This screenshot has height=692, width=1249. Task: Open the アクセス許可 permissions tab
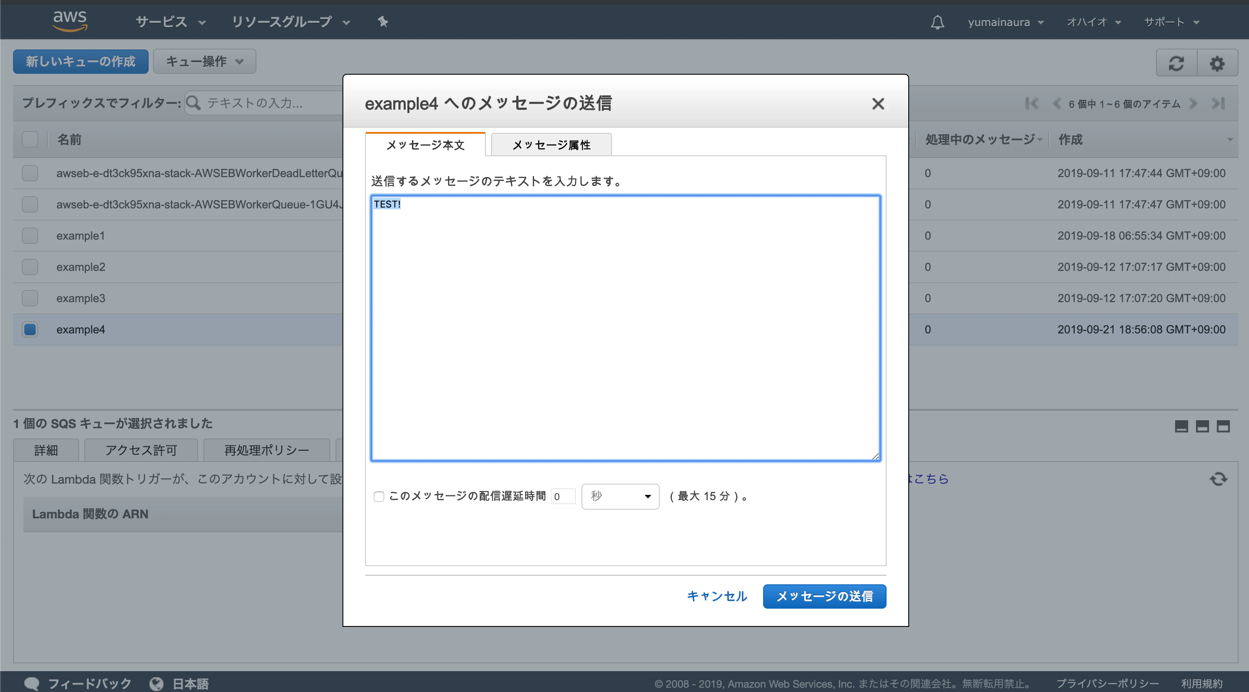141,450
